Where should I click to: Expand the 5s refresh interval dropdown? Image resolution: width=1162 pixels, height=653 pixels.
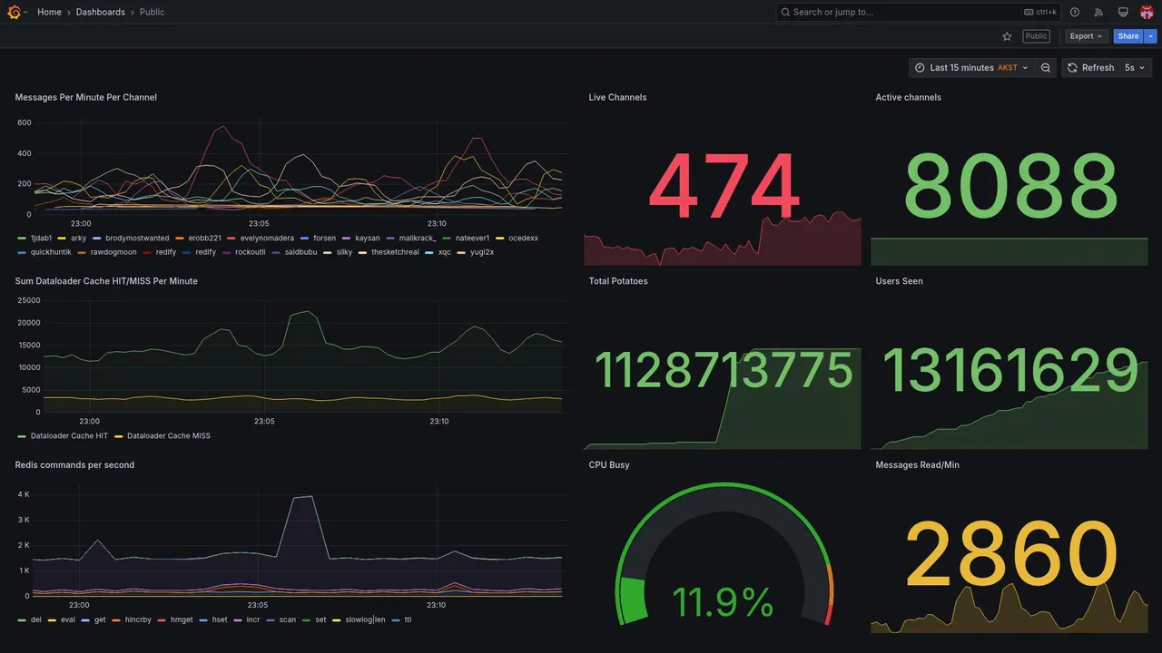click(1135, 68)
